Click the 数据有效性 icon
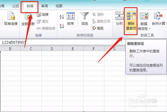Viewport: 167px width, 112px height. click(144, 16)
